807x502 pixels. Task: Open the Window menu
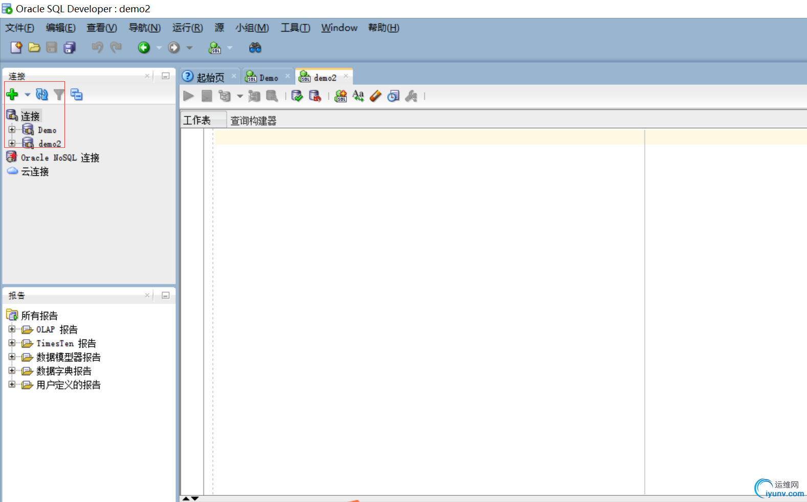point(340,28)
